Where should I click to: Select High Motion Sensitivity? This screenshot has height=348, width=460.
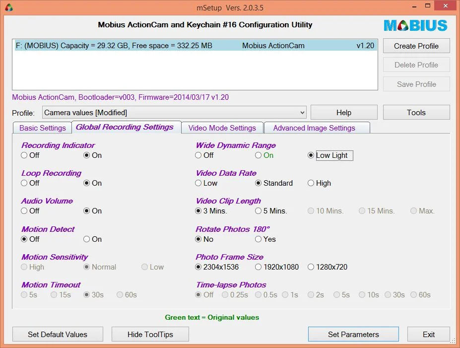(33, 267)
